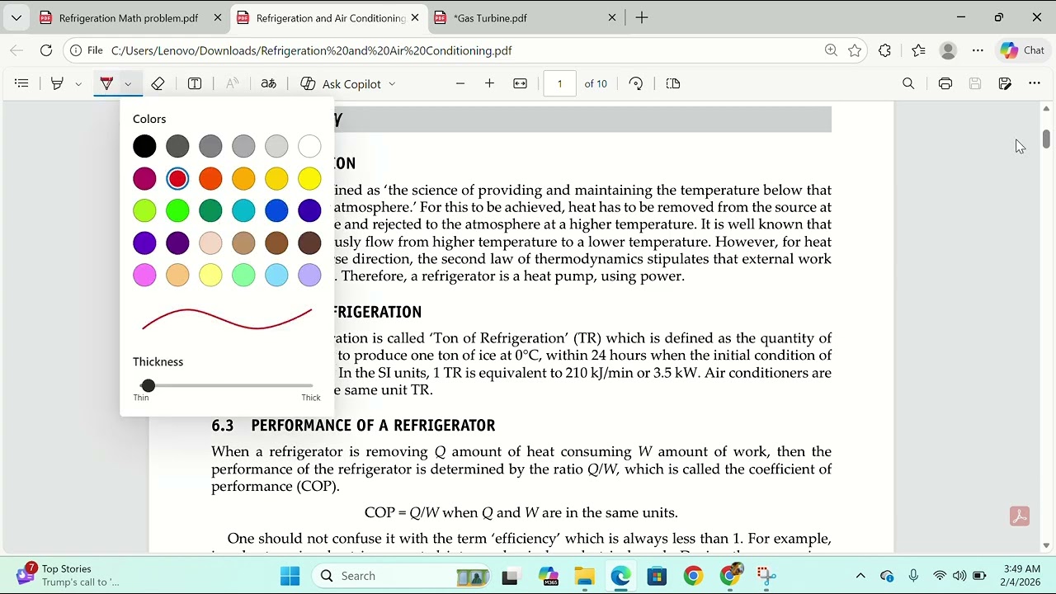Viewport: 1056px width, 594px height.
Task: Open the Snipping Tool in the taskbar
Action: pos(766,576)
